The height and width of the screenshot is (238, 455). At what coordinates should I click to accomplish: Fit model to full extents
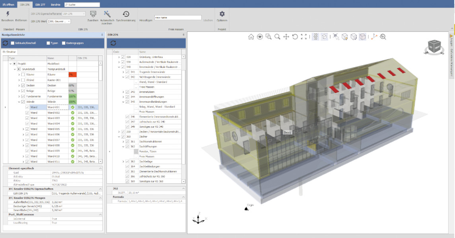(304, 37)
